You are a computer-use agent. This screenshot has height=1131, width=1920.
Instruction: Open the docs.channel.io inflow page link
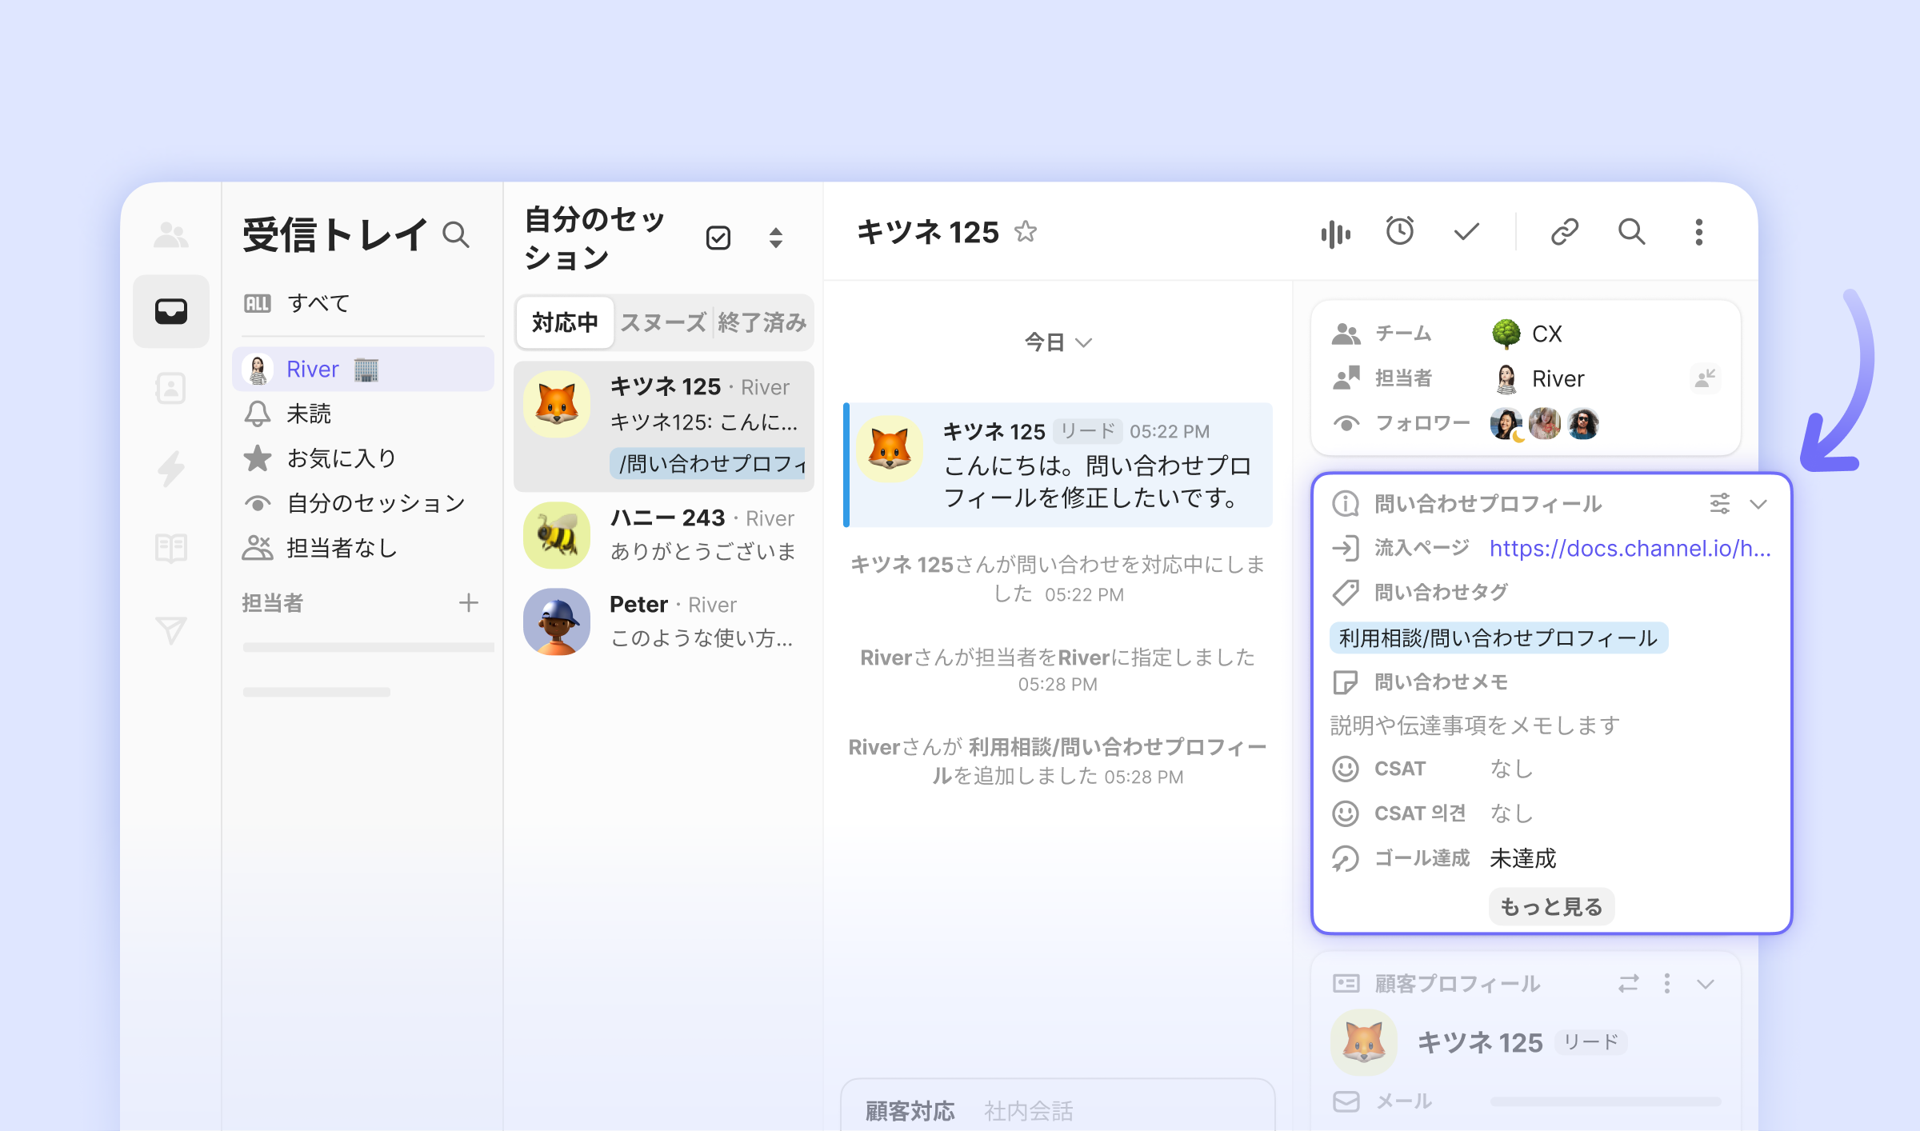(1629, 548)
